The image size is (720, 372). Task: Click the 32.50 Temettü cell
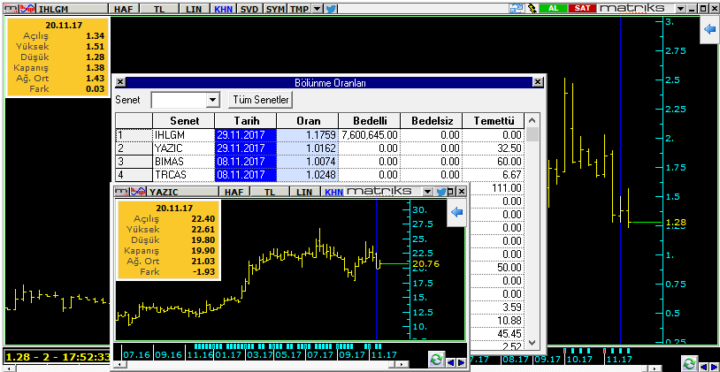coord(494,148)
